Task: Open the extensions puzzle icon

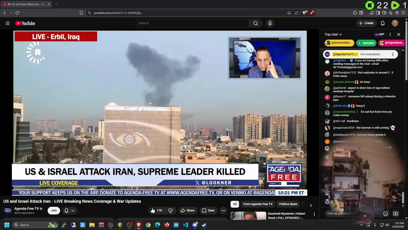Action: [x=355, y=13]
